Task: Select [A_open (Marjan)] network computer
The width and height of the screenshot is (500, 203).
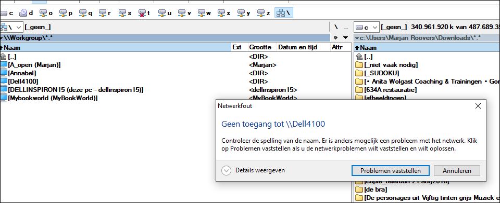Action: coord(34,65)
